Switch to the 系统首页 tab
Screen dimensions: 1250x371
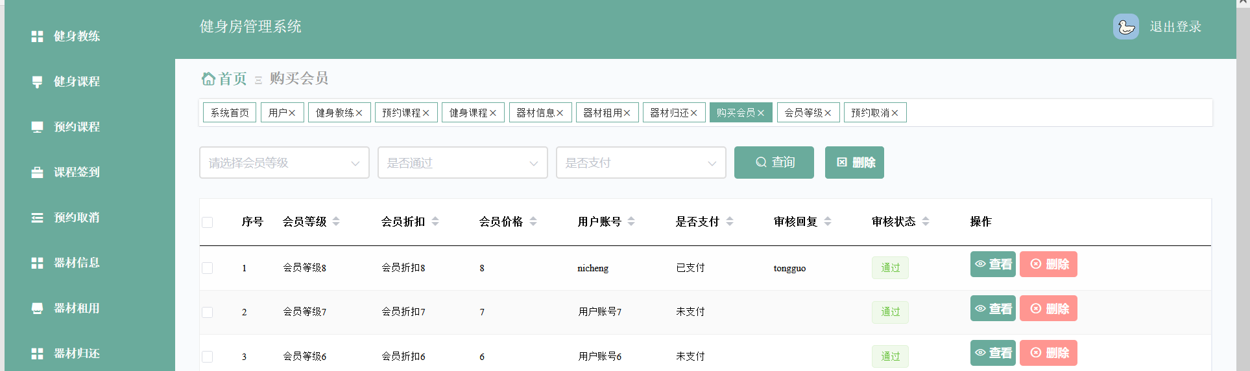230,113
